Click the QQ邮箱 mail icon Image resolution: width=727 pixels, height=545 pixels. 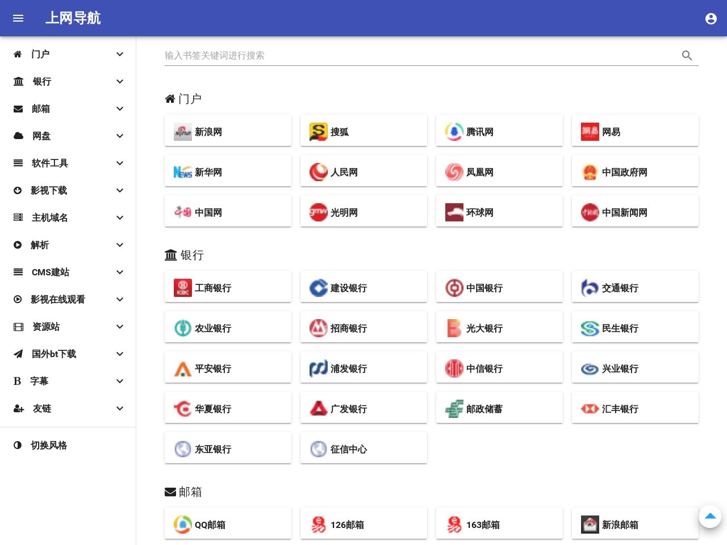click(182, 525)
